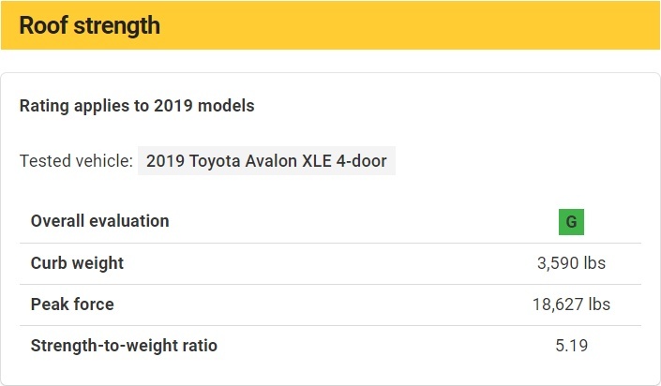
Task: Click 'lbs' unit next to peak force
Action: tap(599, 304)
